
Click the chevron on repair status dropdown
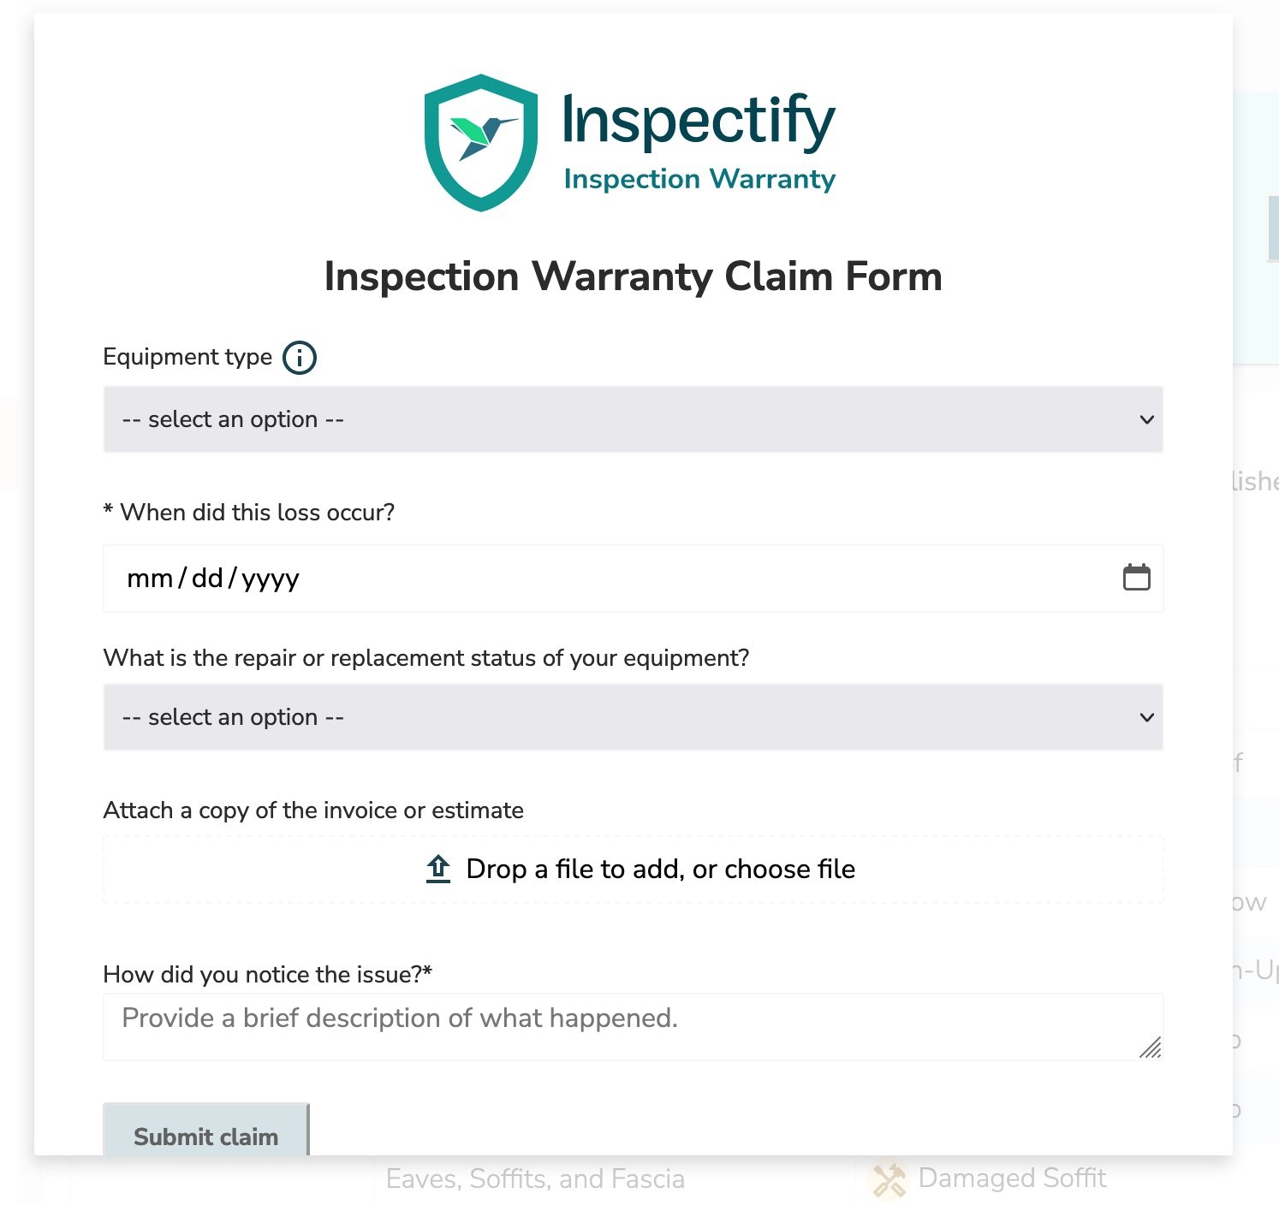point(1146,717)
